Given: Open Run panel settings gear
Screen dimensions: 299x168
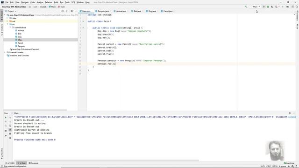Looking at the screenshot, I should pyautogui.click(x=290, y=113).
